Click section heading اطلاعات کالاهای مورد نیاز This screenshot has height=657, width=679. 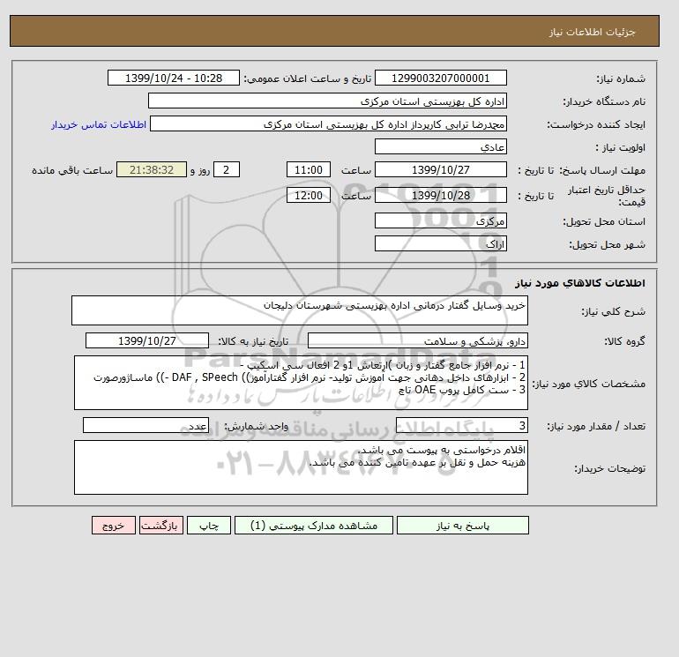coord(580,283)
